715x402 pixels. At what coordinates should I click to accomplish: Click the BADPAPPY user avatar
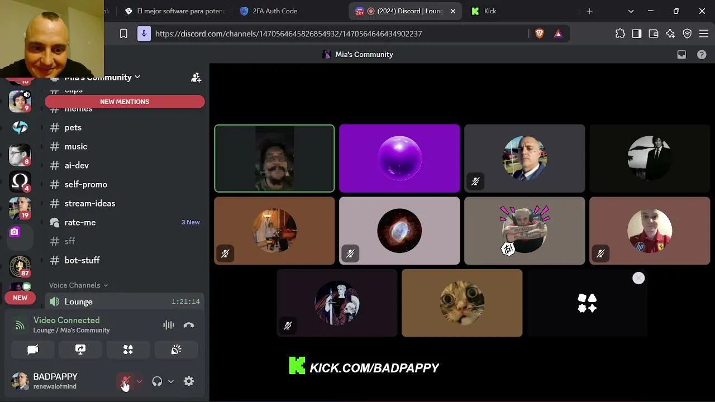20,381
